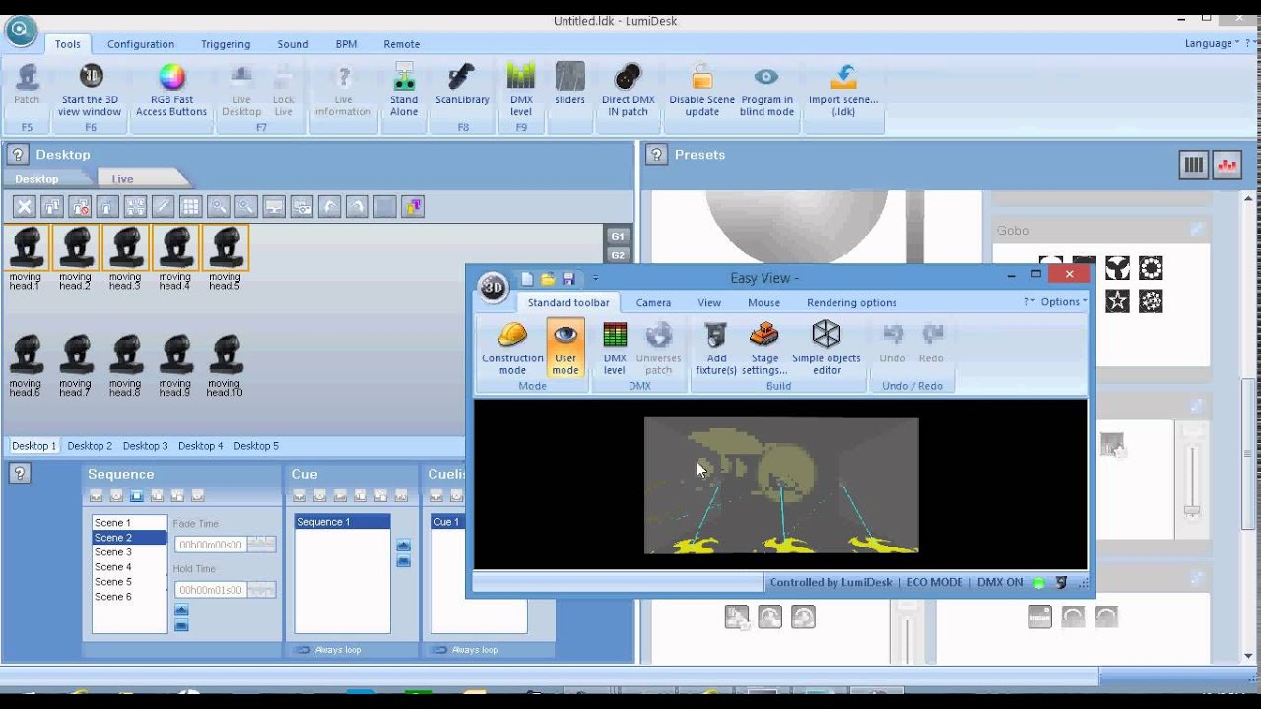Click the line tool icon in Desktop toolbar

163,206
